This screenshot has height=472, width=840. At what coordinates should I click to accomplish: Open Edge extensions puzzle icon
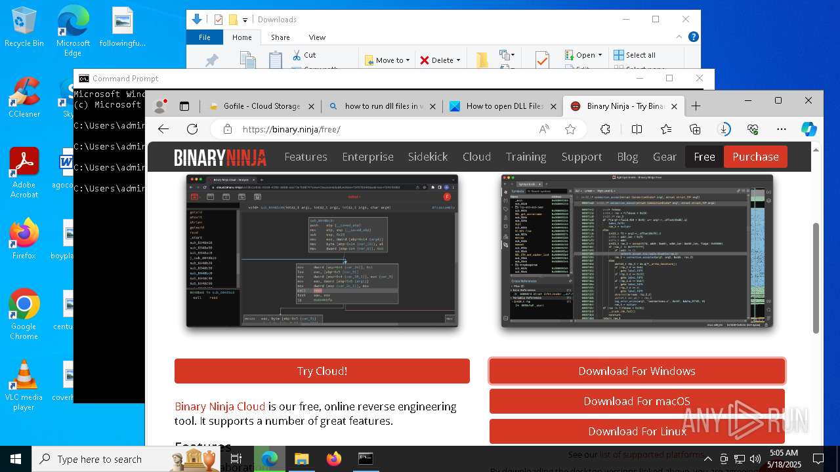(x=606, y=129)
